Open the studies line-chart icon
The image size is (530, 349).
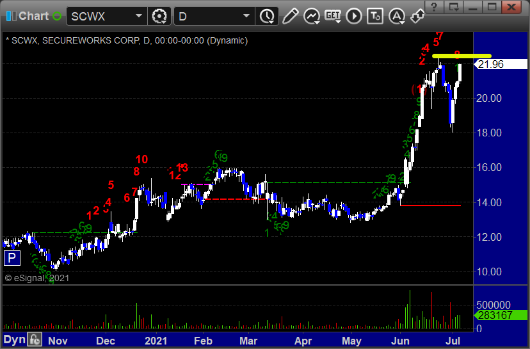click(x=312, y=16)
